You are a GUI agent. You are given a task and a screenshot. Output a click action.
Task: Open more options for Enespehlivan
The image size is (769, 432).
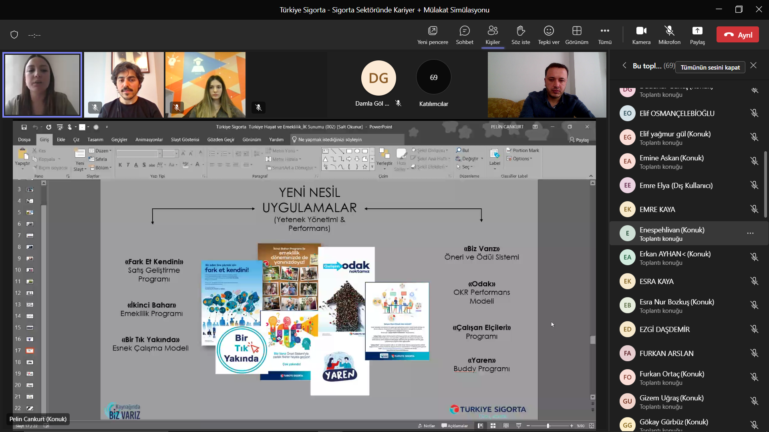tap(750, 233)
